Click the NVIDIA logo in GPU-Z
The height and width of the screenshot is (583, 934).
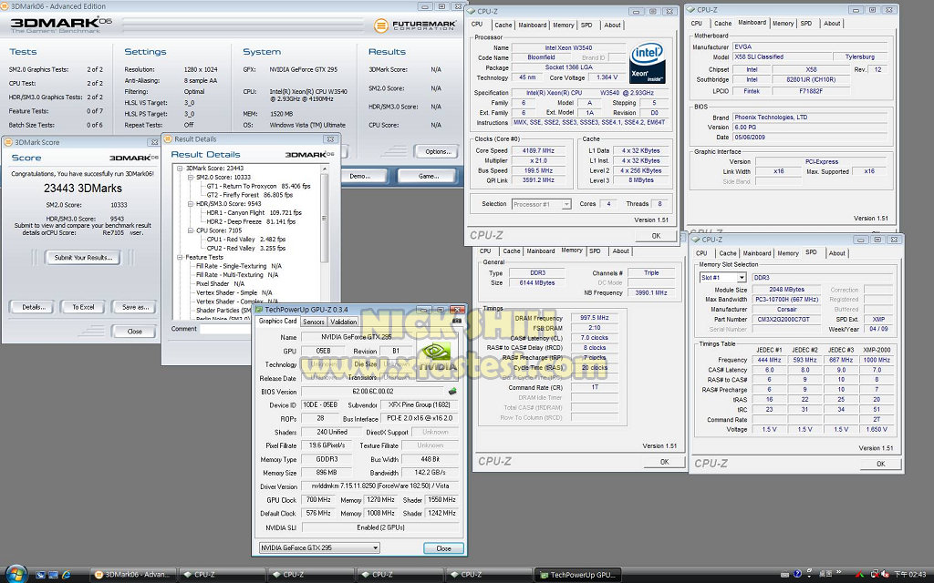coord(435,355)
